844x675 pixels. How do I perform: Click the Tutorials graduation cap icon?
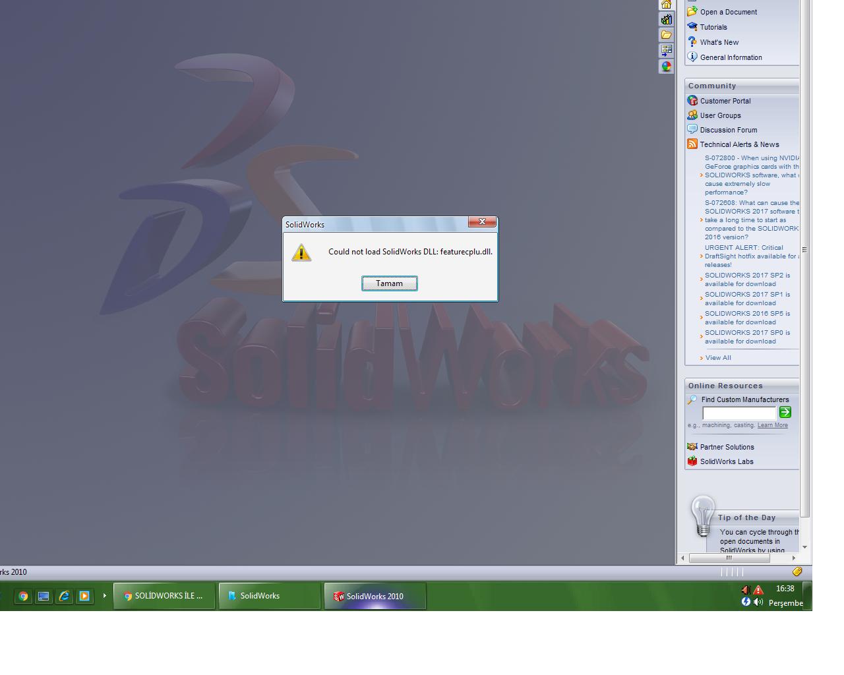(692, 27)
